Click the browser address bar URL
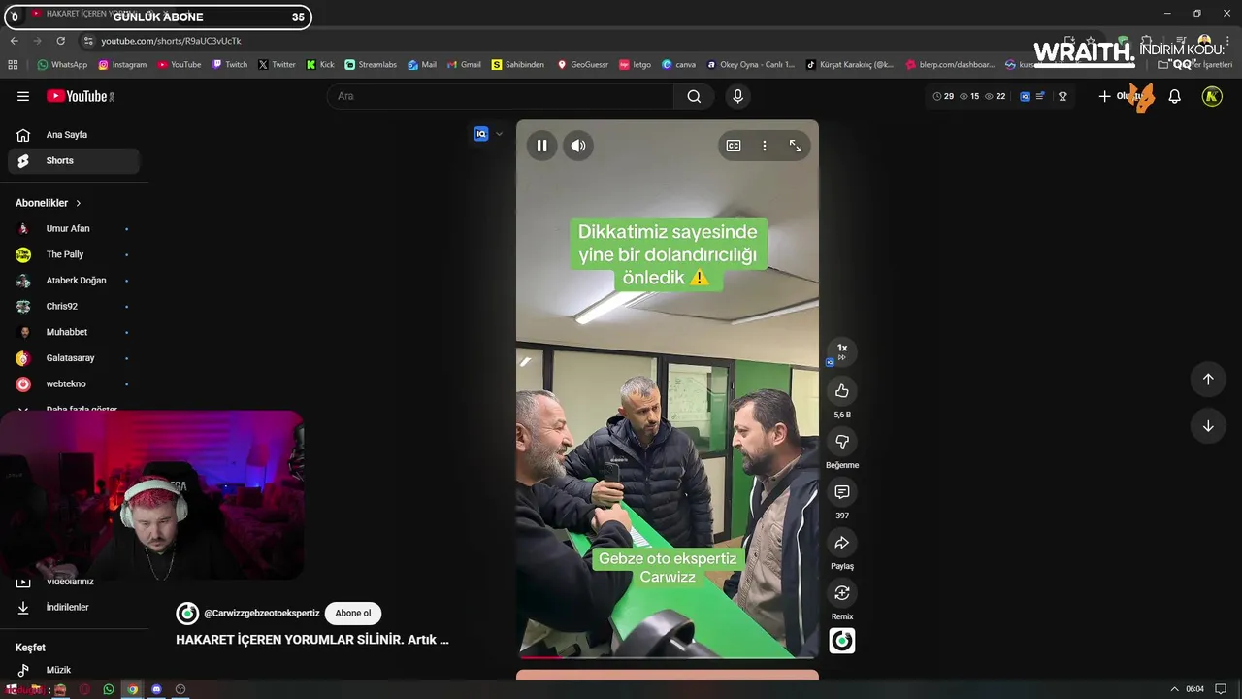This screenshot has height=699, width=1242. pyautogui.click(x=171, y=41)
